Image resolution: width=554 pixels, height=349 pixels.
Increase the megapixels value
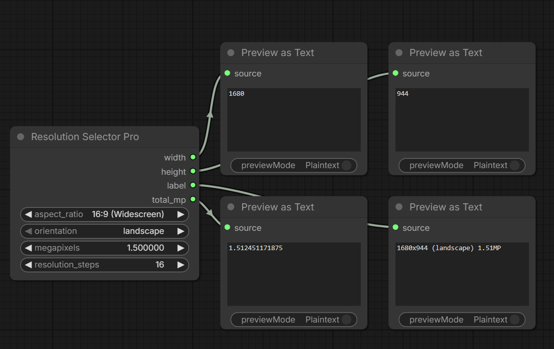[x=180, y=248]
